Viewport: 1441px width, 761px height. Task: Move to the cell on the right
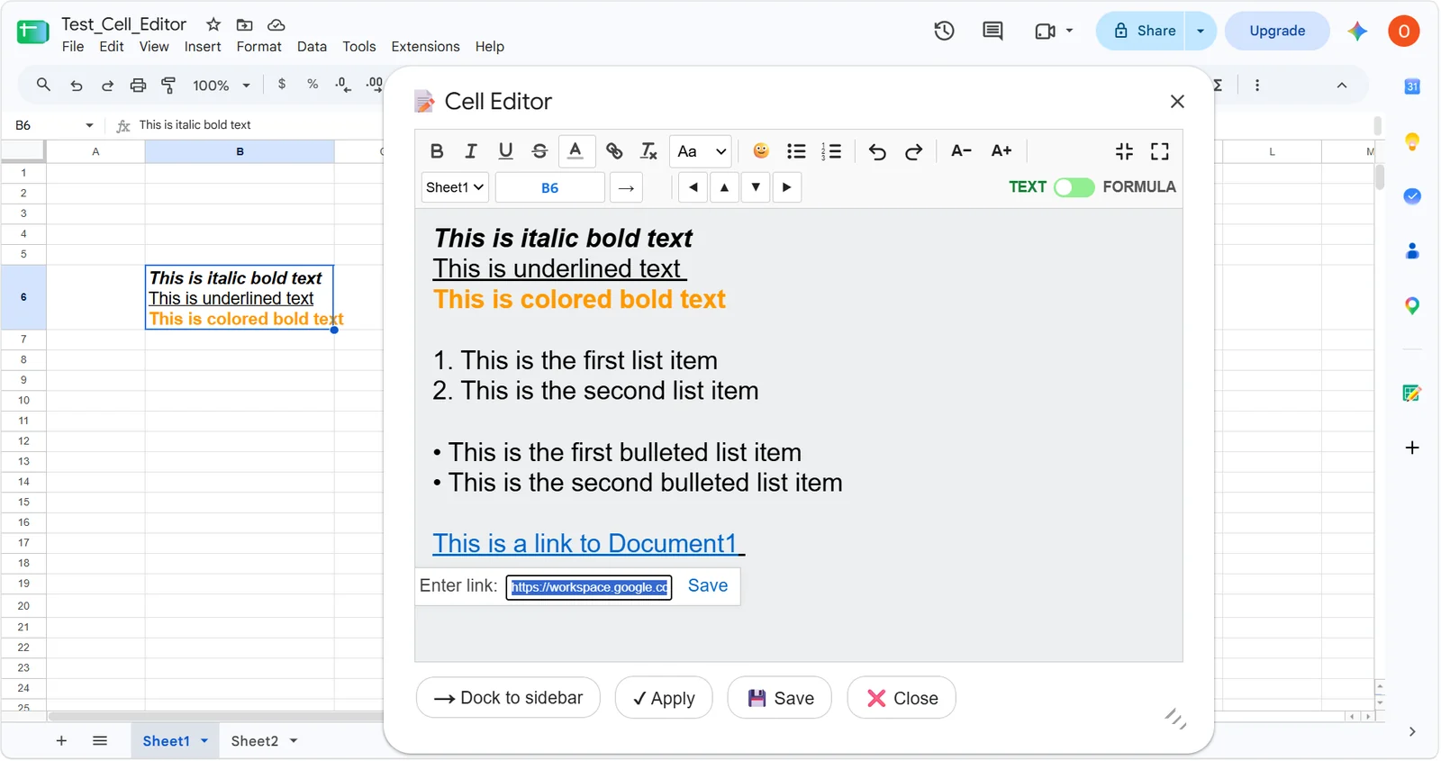pyautogui.click(x=787, y=187)
